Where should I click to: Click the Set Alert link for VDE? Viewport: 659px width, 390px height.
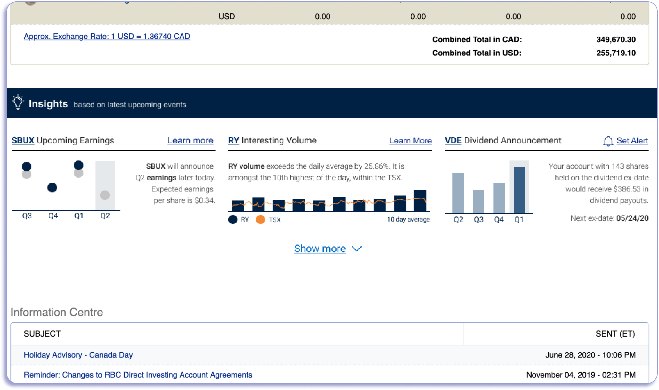(632, 141)
